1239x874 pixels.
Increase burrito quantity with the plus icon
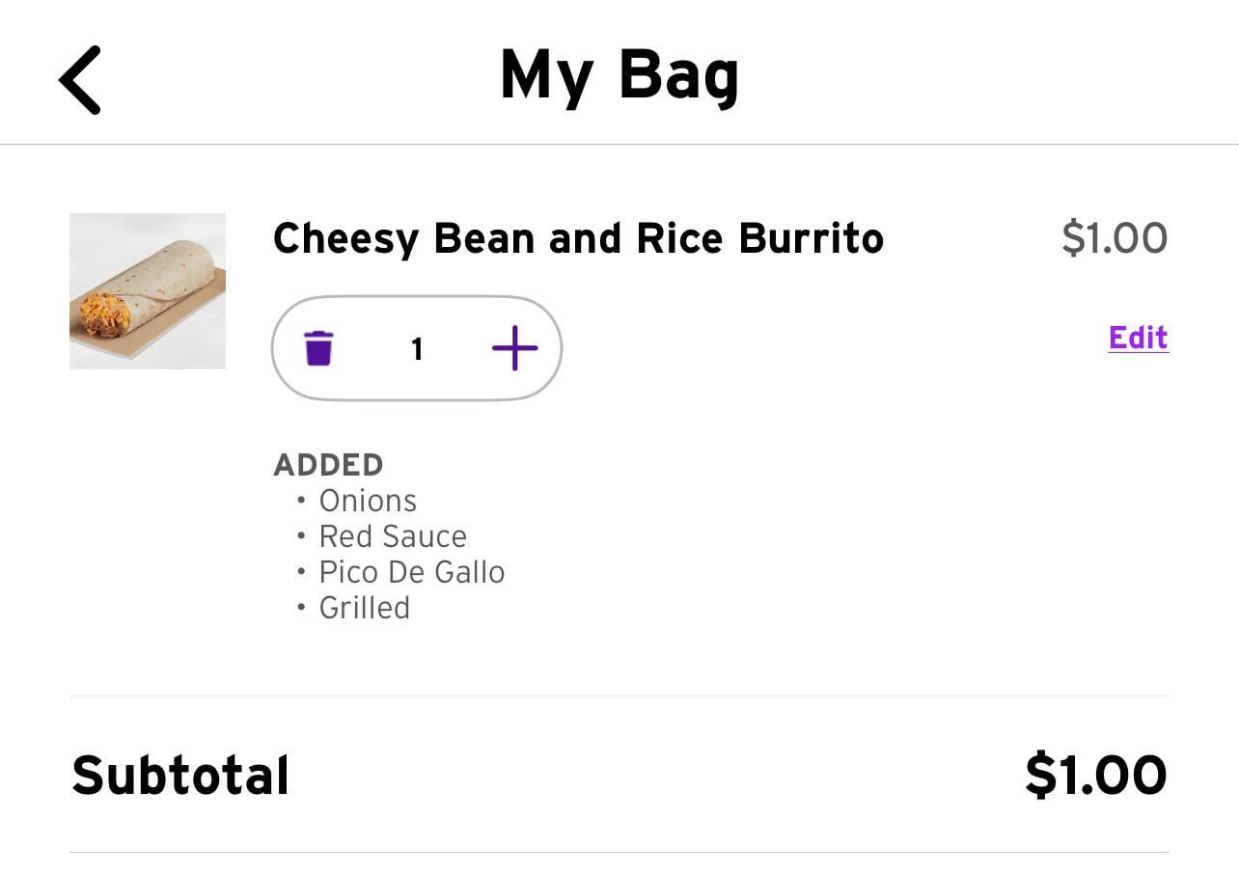click(x=514, y=347)
